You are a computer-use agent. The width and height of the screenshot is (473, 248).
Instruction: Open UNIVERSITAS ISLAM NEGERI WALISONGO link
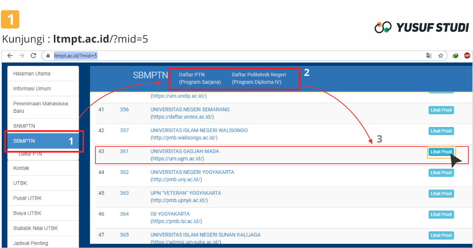click(x=199, y=130)
